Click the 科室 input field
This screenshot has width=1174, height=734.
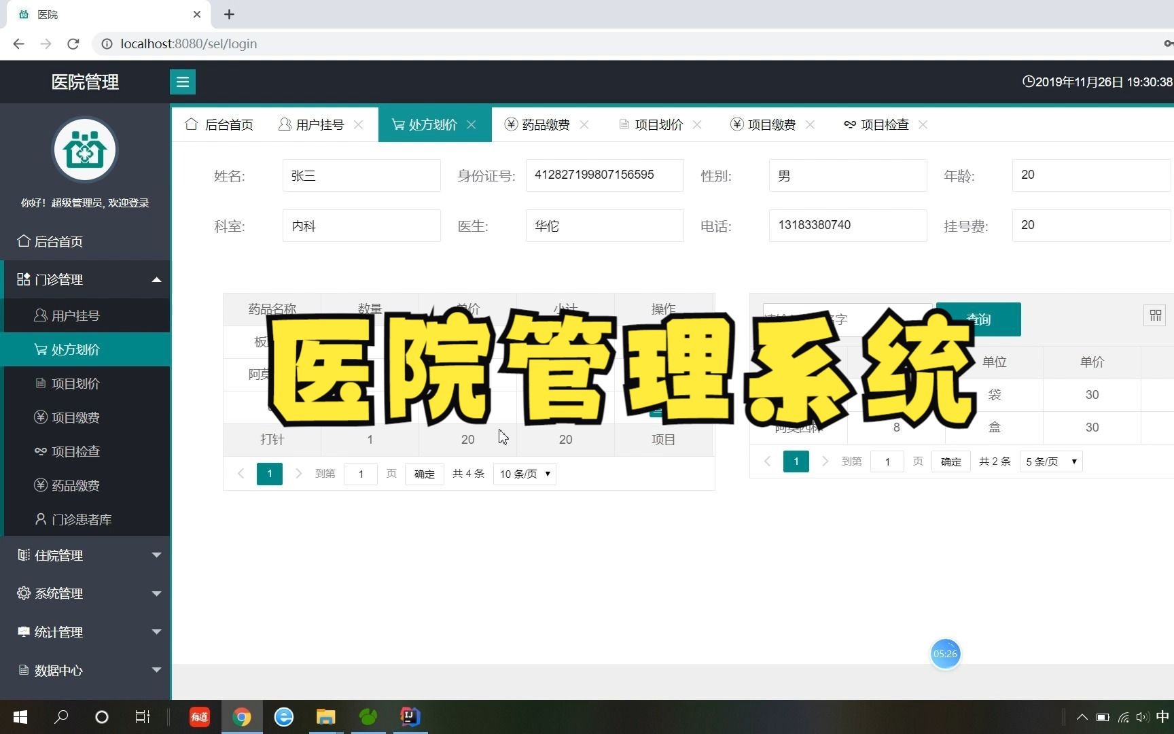[361, 226]
